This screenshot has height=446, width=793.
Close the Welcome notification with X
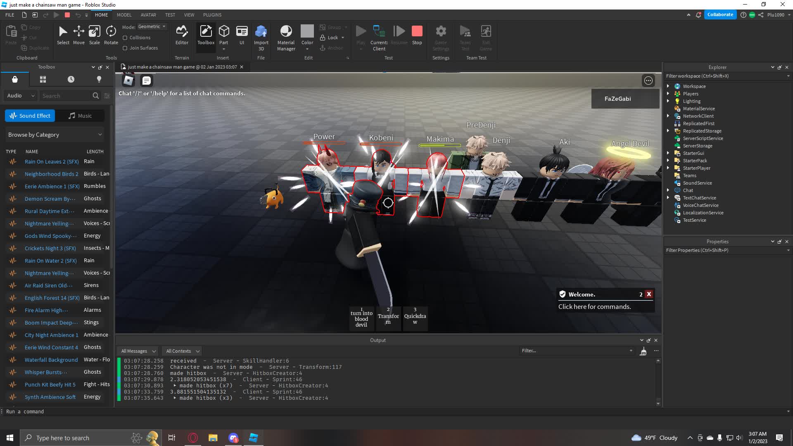tap(649, 294)
